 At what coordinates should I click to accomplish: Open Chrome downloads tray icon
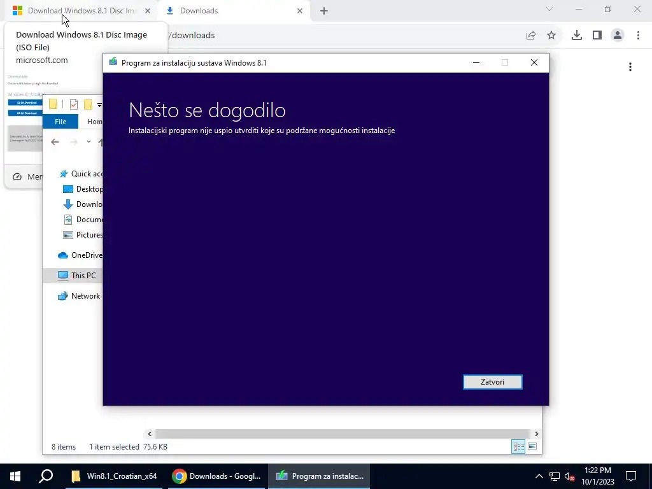tap(577, 36)
